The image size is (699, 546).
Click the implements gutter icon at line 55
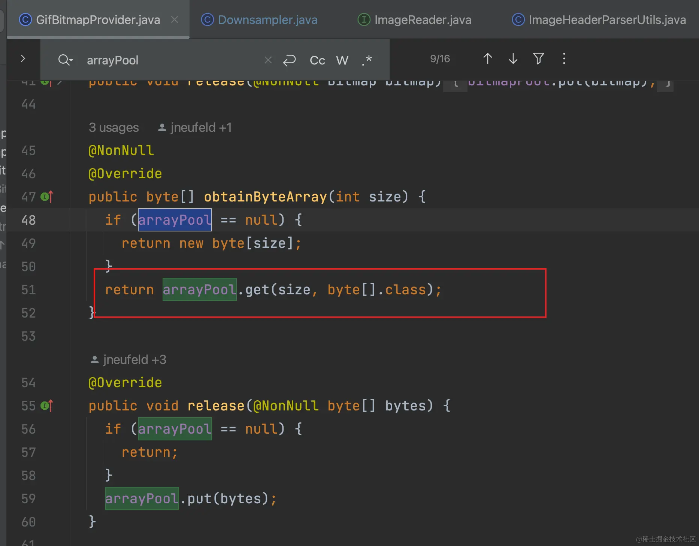[47, 406]
